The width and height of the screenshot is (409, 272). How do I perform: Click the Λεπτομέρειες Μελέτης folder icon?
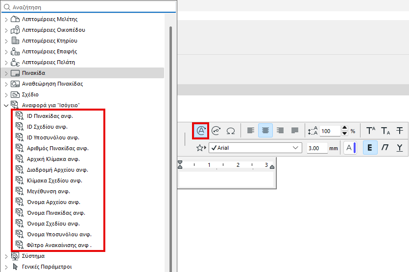[x=15, y=19]
